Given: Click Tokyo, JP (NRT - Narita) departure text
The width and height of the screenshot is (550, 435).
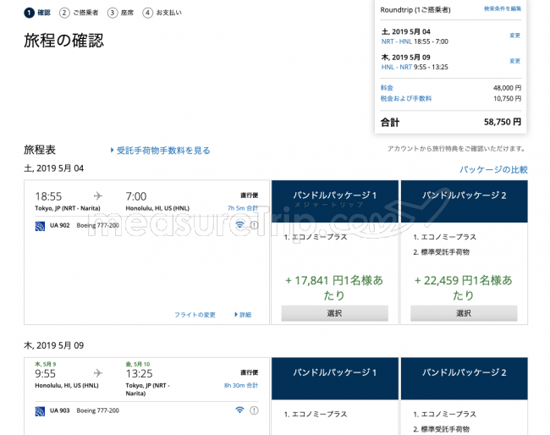Looking at the screenshot, I should point(68,208).
